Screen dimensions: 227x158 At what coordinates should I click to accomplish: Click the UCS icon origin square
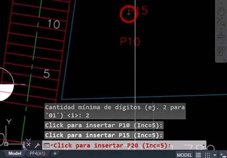click(x=6, y=144)
